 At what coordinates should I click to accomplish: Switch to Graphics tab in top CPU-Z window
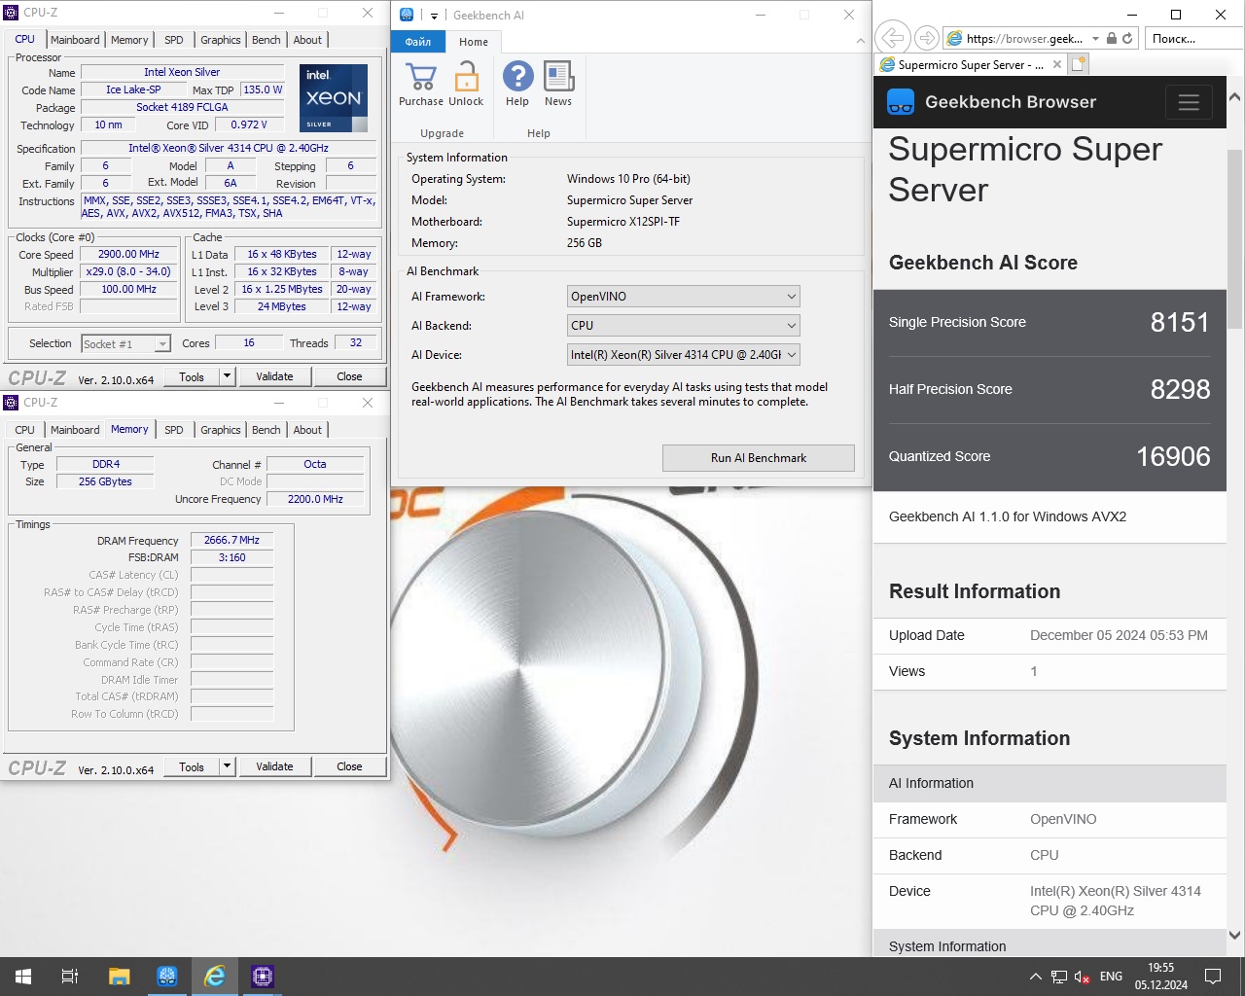(221, 40)
